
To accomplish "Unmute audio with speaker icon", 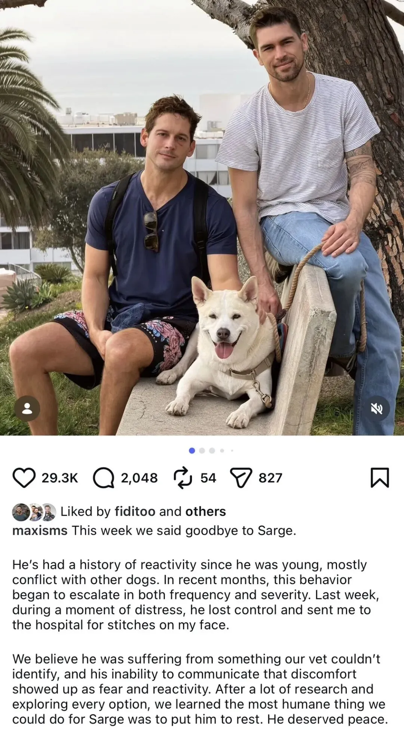I will (377, 409).
